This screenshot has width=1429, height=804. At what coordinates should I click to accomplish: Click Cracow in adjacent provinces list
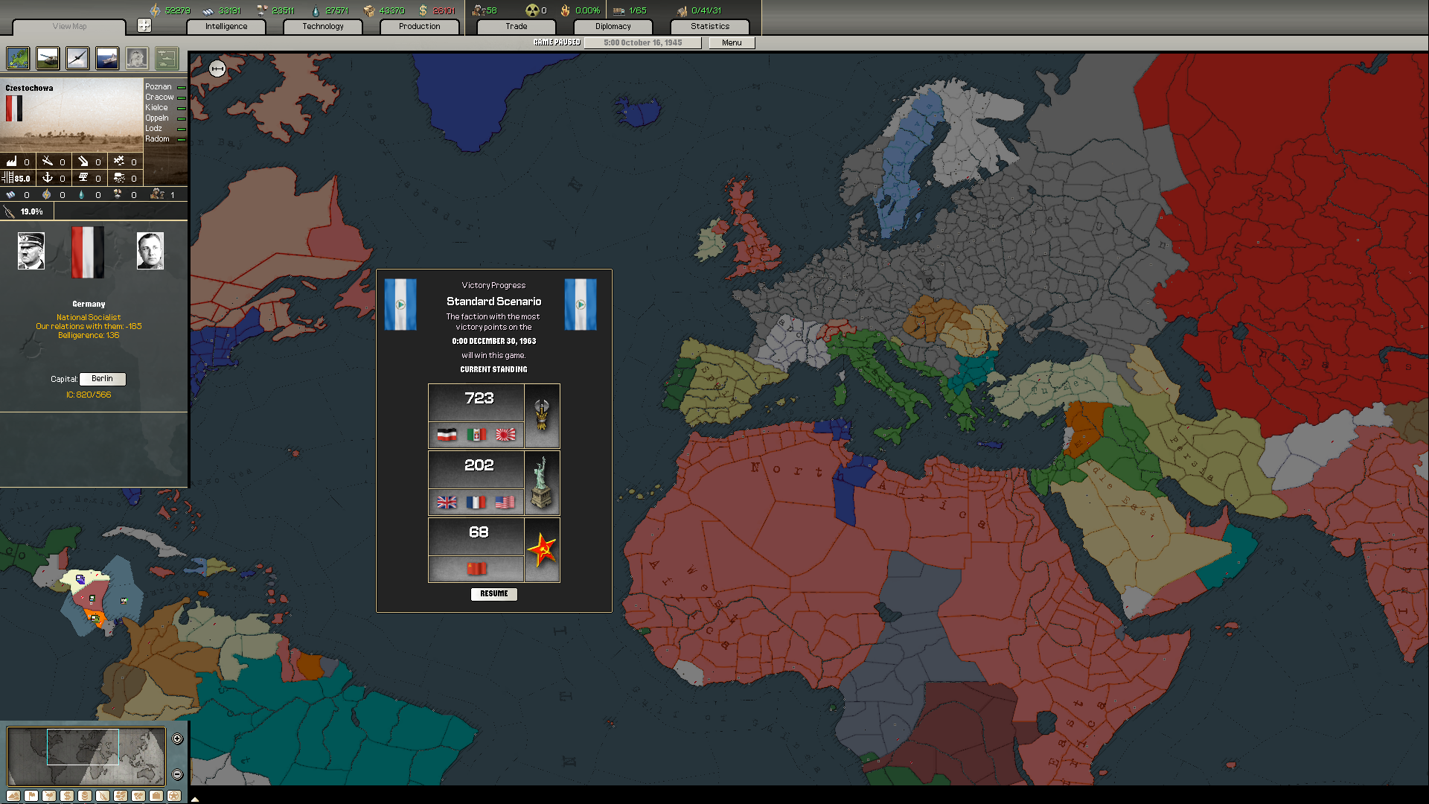[x=159, y=98]
